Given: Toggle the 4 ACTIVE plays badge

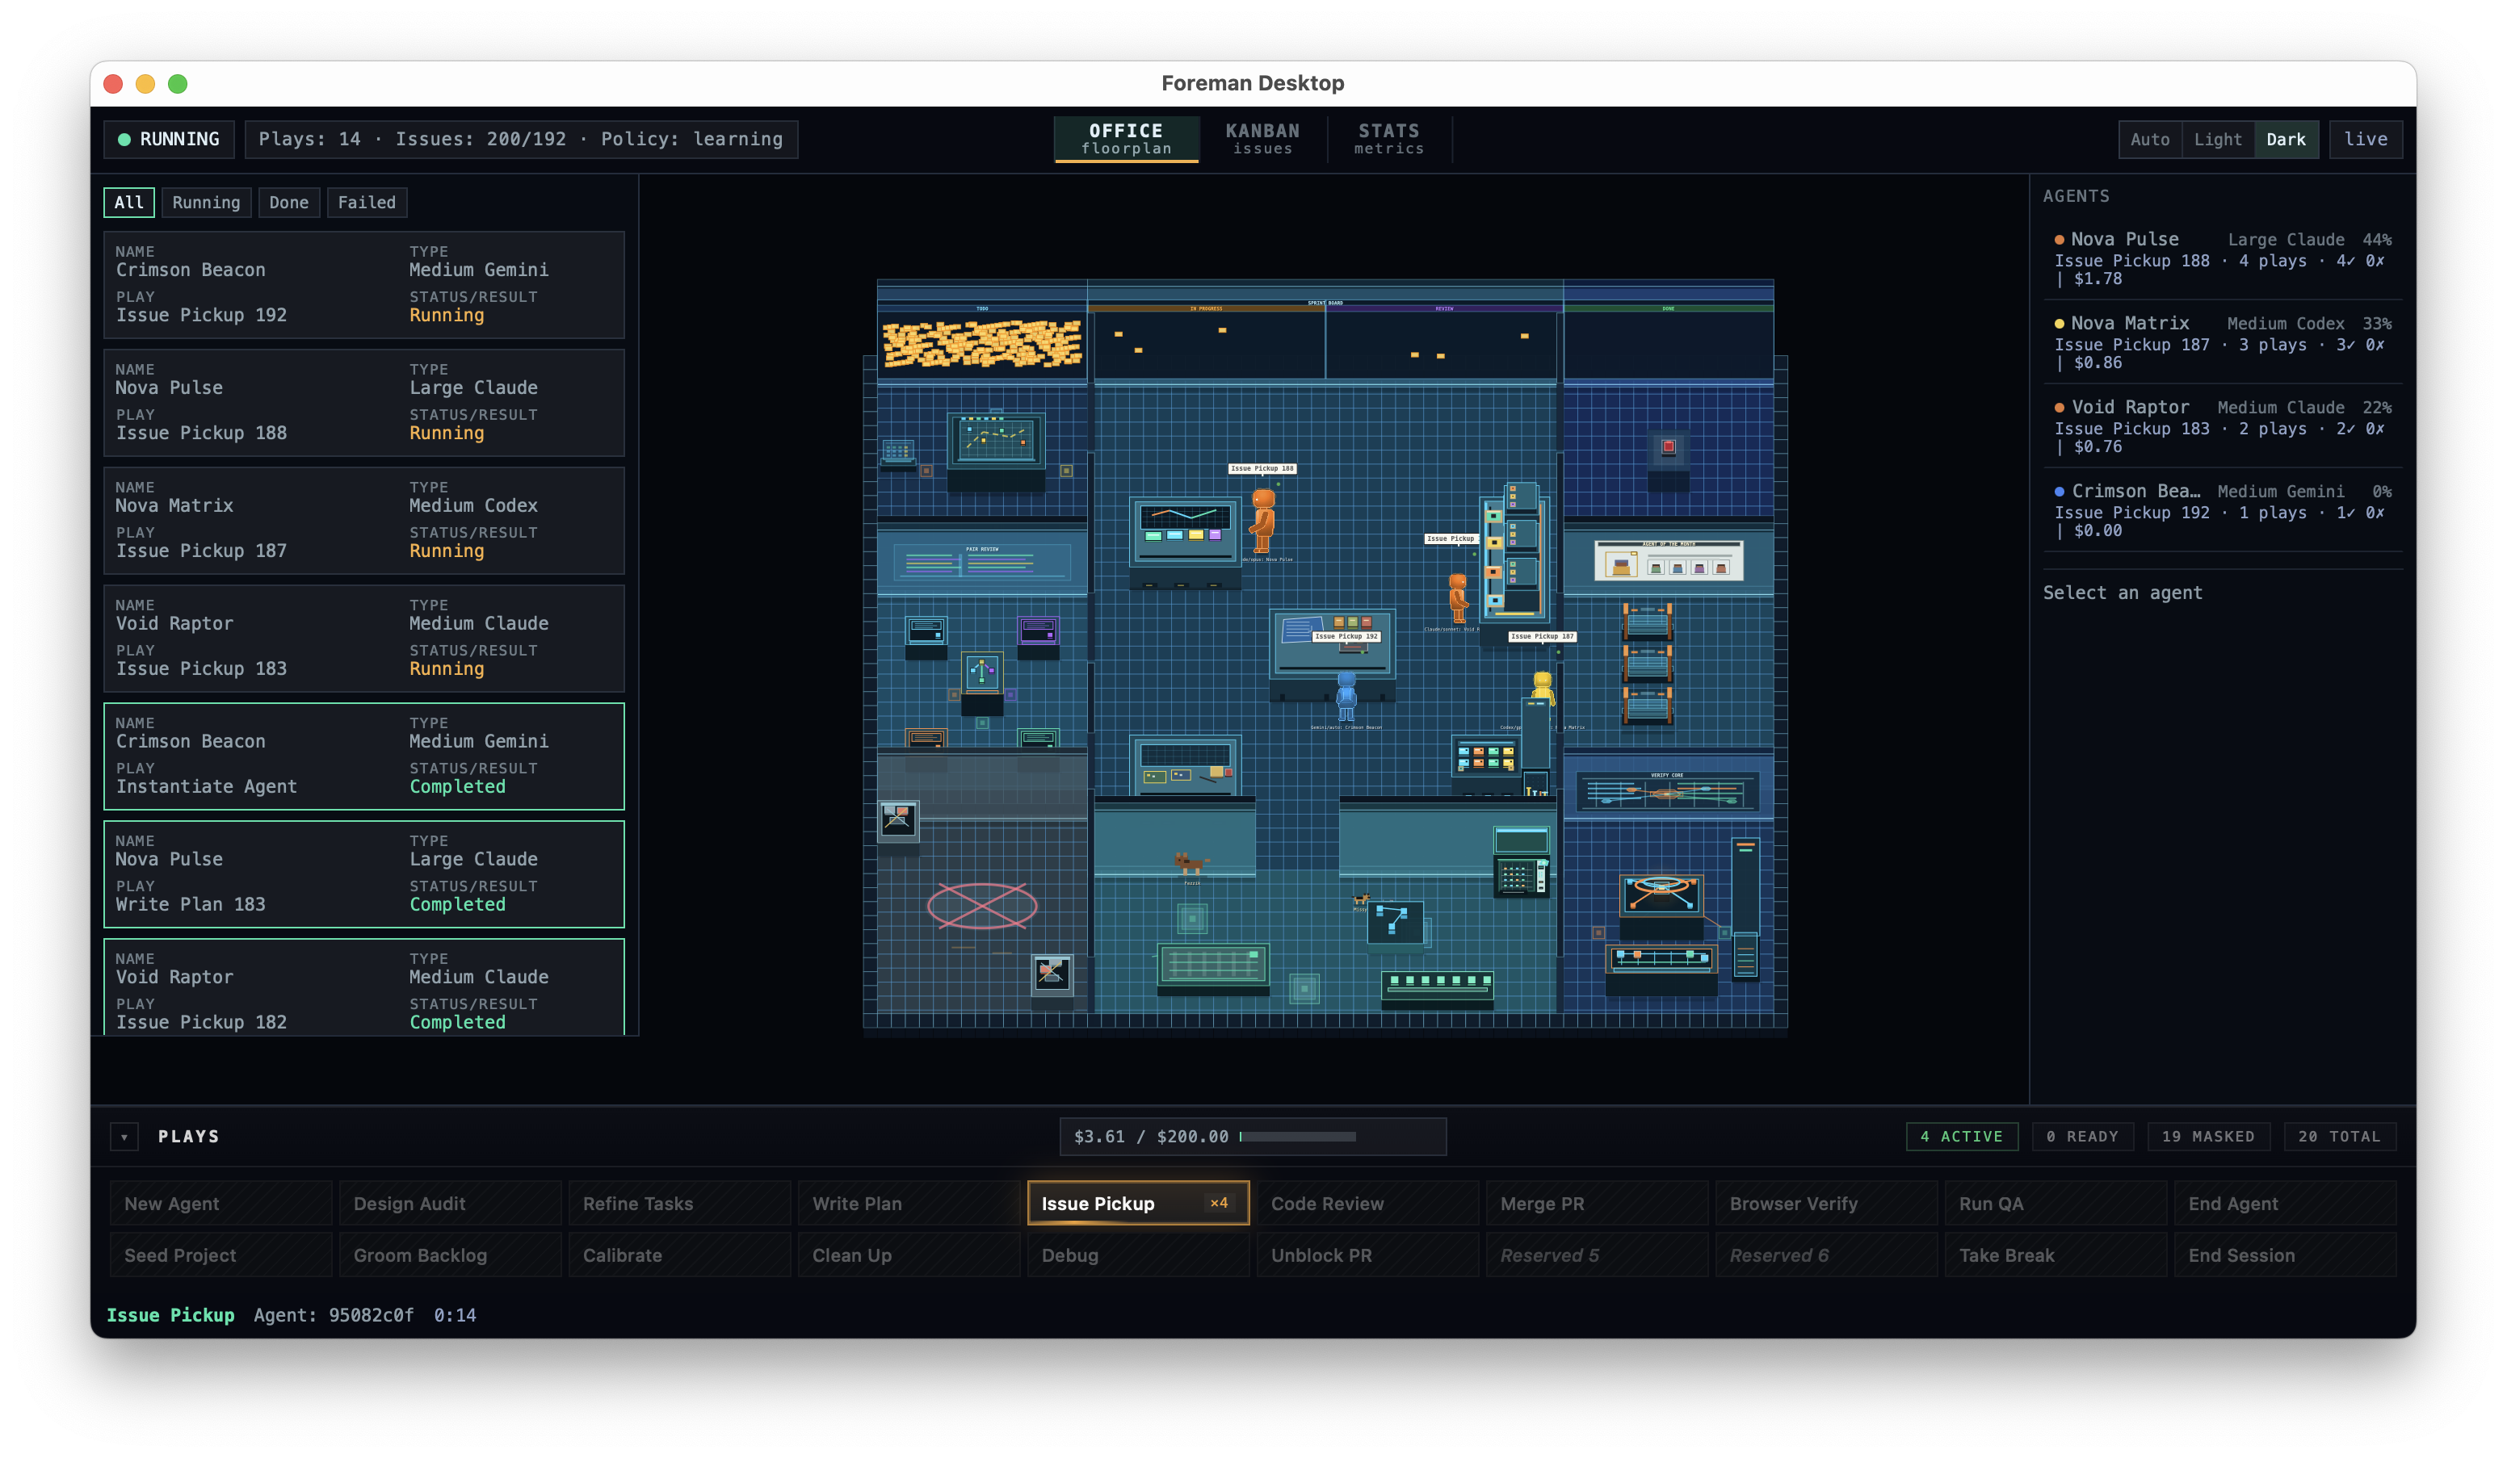Looking at the screenshot, I should (x=1961, y=1136).
